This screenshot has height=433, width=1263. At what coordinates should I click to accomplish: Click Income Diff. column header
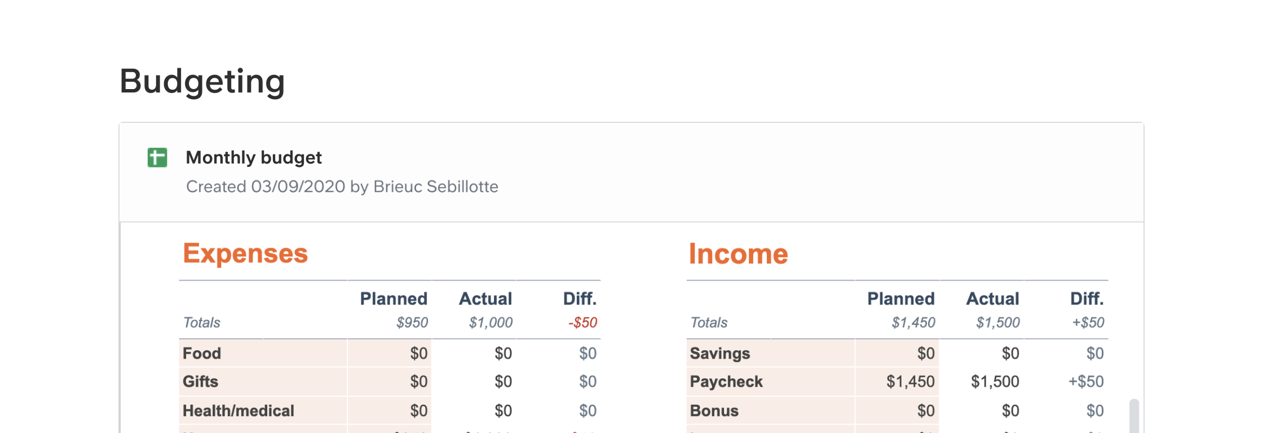[1087, 299]
